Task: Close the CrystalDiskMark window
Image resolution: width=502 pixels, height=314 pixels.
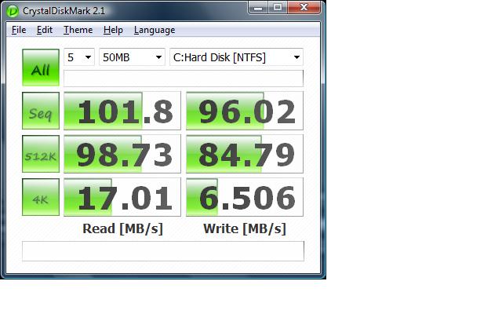Action: 304,7
